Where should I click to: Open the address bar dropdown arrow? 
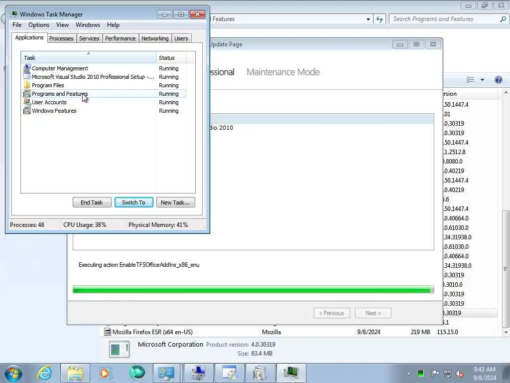(368, 19)
